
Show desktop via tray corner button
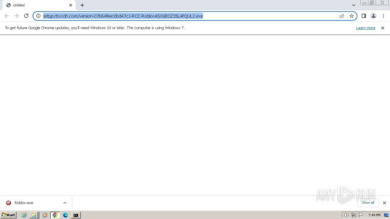tap(386, 215)
